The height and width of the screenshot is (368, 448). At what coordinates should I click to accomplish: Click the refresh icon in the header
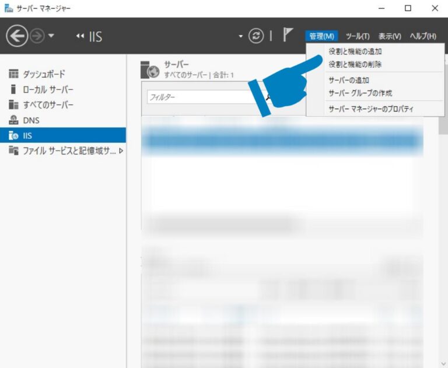pos(256,36)
